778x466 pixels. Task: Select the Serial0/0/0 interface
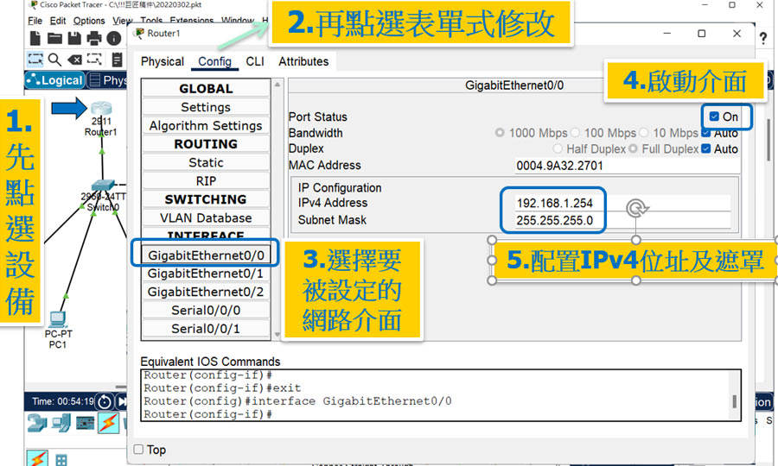[206, 311]
